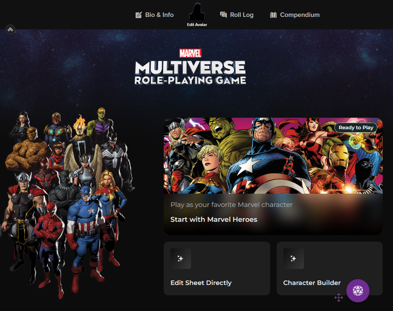Open the Compendium tab
This screenshot has height=311, width=393.
[299, 15]
